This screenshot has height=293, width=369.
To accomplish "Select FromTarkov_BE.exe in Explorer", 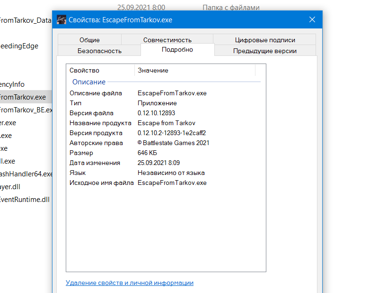I will tap(26, 110).
